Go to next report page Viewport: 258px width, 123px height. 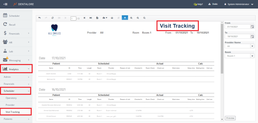coord(84,18)
